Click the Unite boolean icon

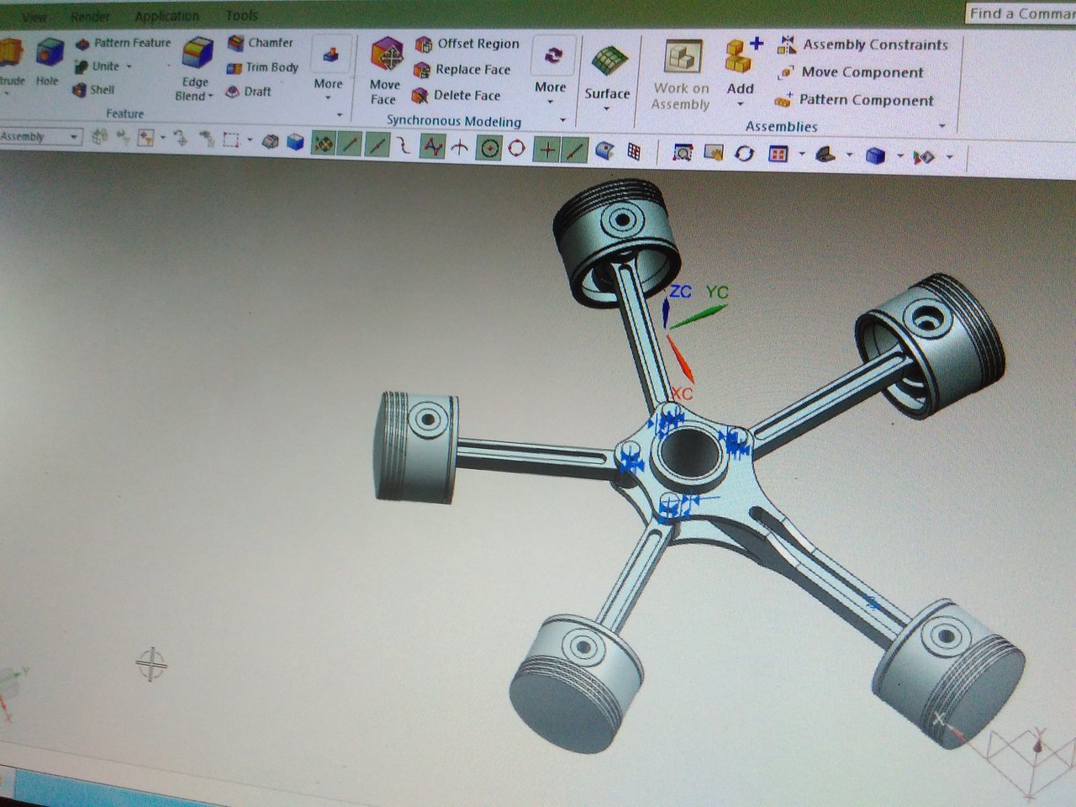(82, 66)
